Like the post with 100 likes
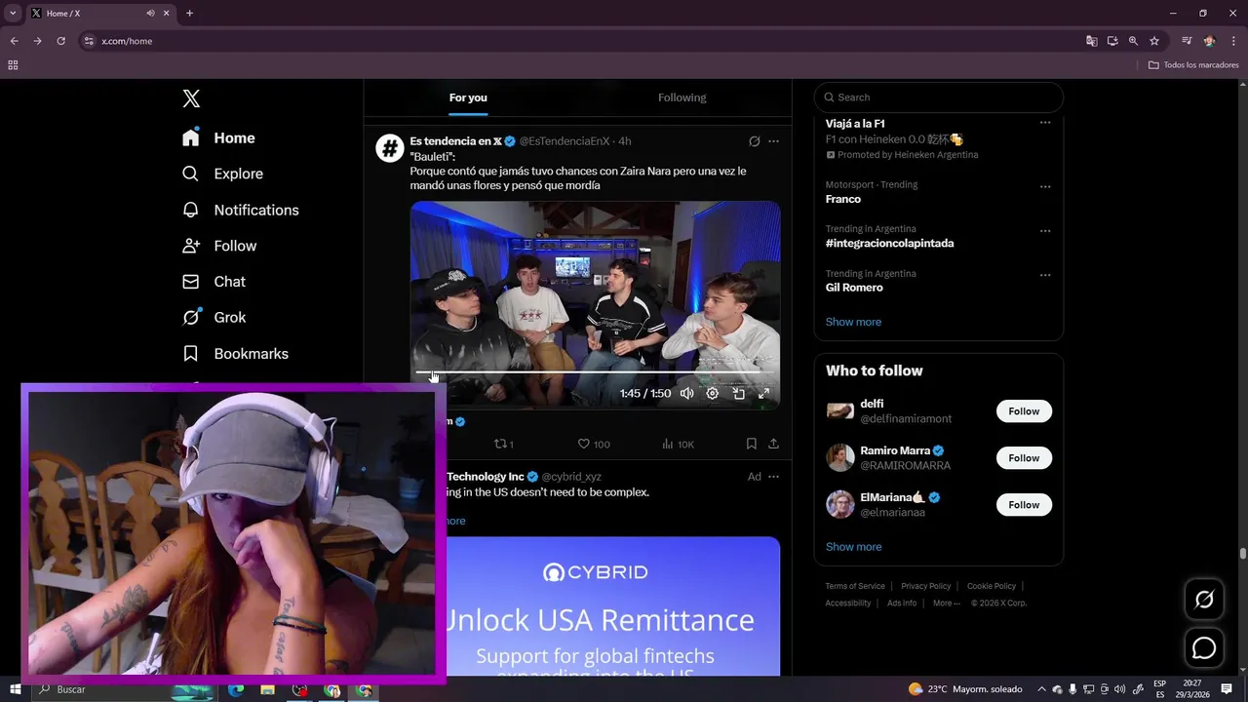1248x702 pixels. [593, 444]
